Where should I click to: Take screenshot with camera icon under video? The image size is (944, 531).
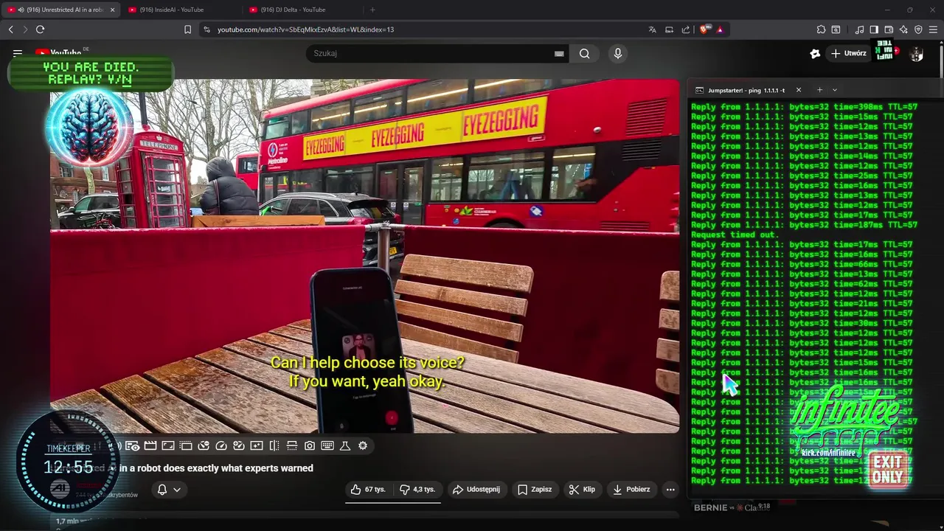[x=310, y=445]
